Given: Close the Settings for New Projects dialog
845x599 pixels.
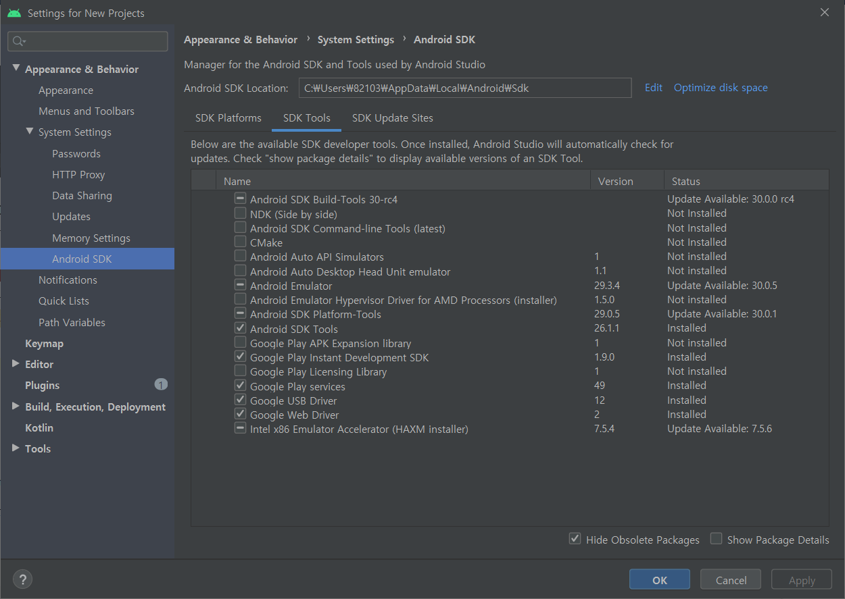Looking at the screenshot, I should click(824, 12).
